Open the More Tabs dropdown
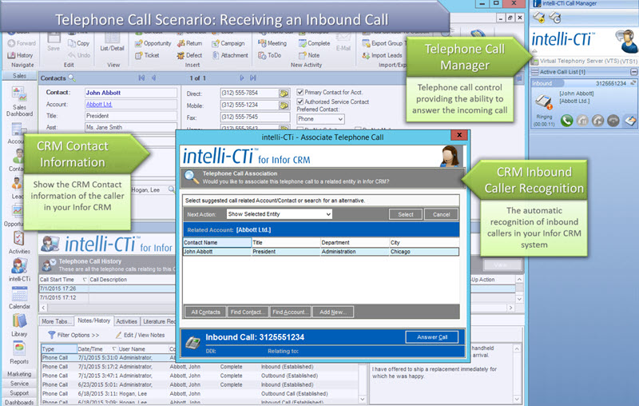Image resolution: width=639 pixels, height=406 pixels. point(57,321)
